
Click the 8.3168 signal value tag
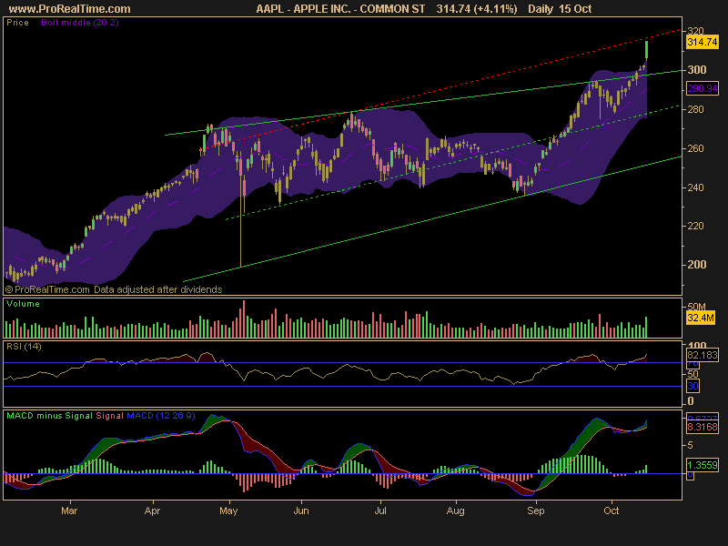point(703,427)
